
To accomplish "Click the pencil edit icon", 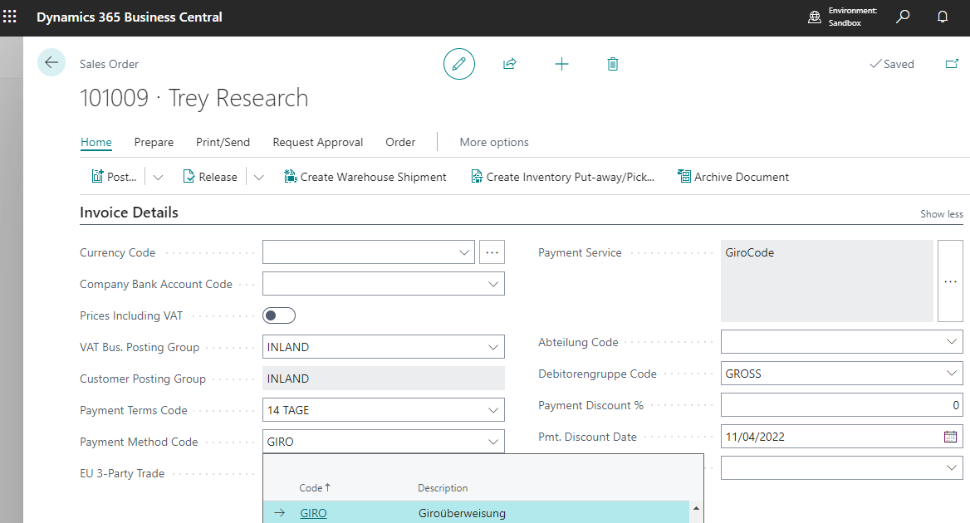I will [459, 64].
